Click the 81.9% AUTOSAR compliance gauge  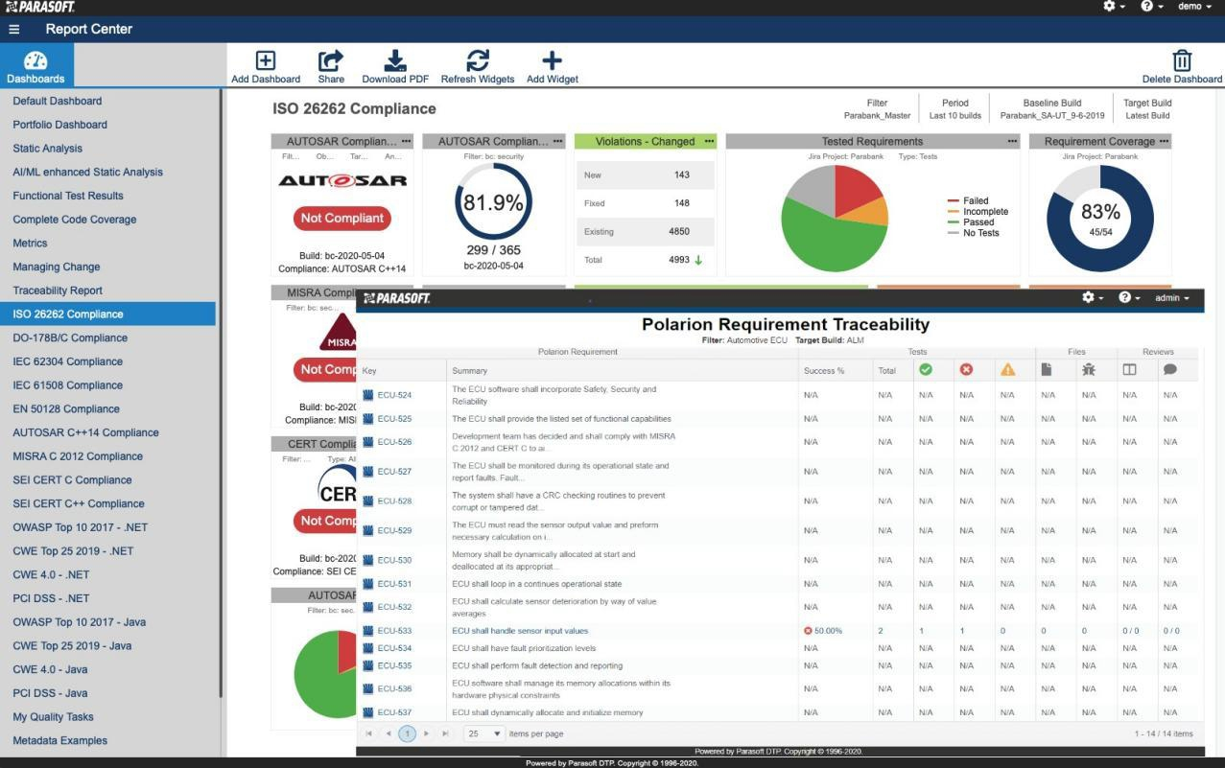tap(493, 202)
